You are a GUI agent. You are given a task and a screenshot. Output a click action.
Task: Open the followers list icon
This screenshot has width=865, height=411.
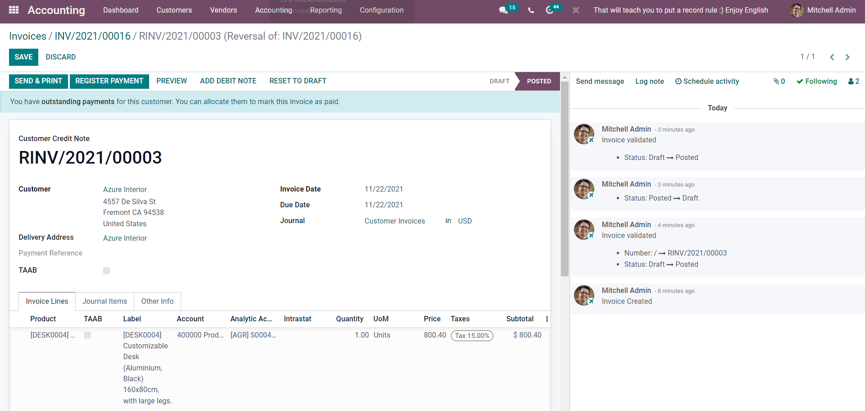[854, 82]
